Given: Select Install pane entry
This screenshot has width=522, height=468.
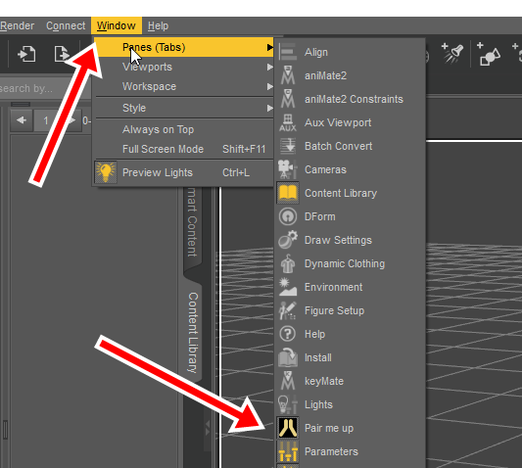Looking at the screenshot, I should [351, 357].
